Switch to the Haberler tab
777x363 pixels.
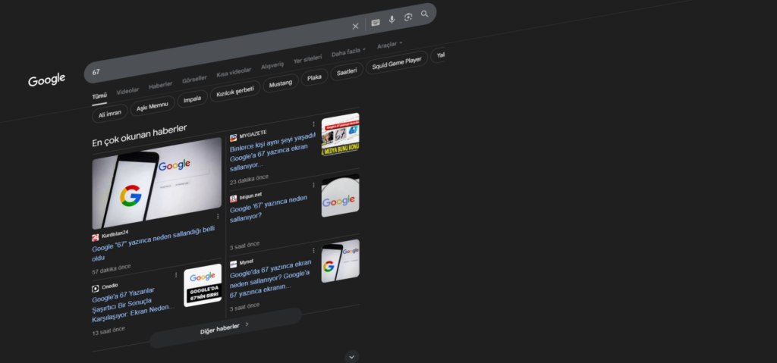(x=160, y=85)
